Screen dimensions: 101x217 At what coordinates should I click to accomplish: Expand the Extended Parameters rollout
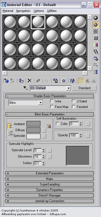[50, 173]
